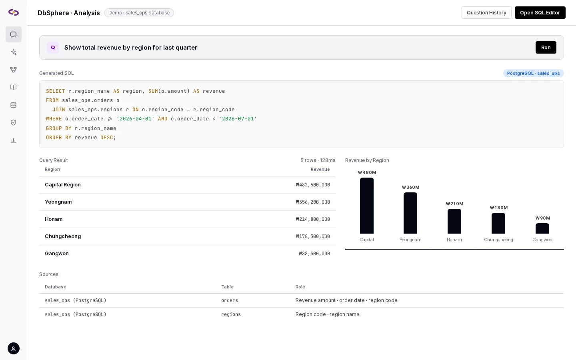Open the database sidebar icon
Image resolution: width=576 pixels, height=360 pixels.
tap(14, 105)
